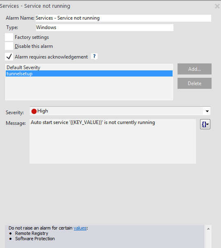
Task: Expand the Severity dropdown arrow
Action: (x=207, y=111)
